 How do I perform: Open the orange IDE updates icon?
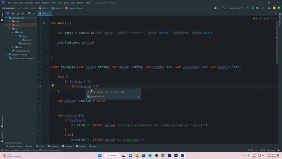click(274, 8)
